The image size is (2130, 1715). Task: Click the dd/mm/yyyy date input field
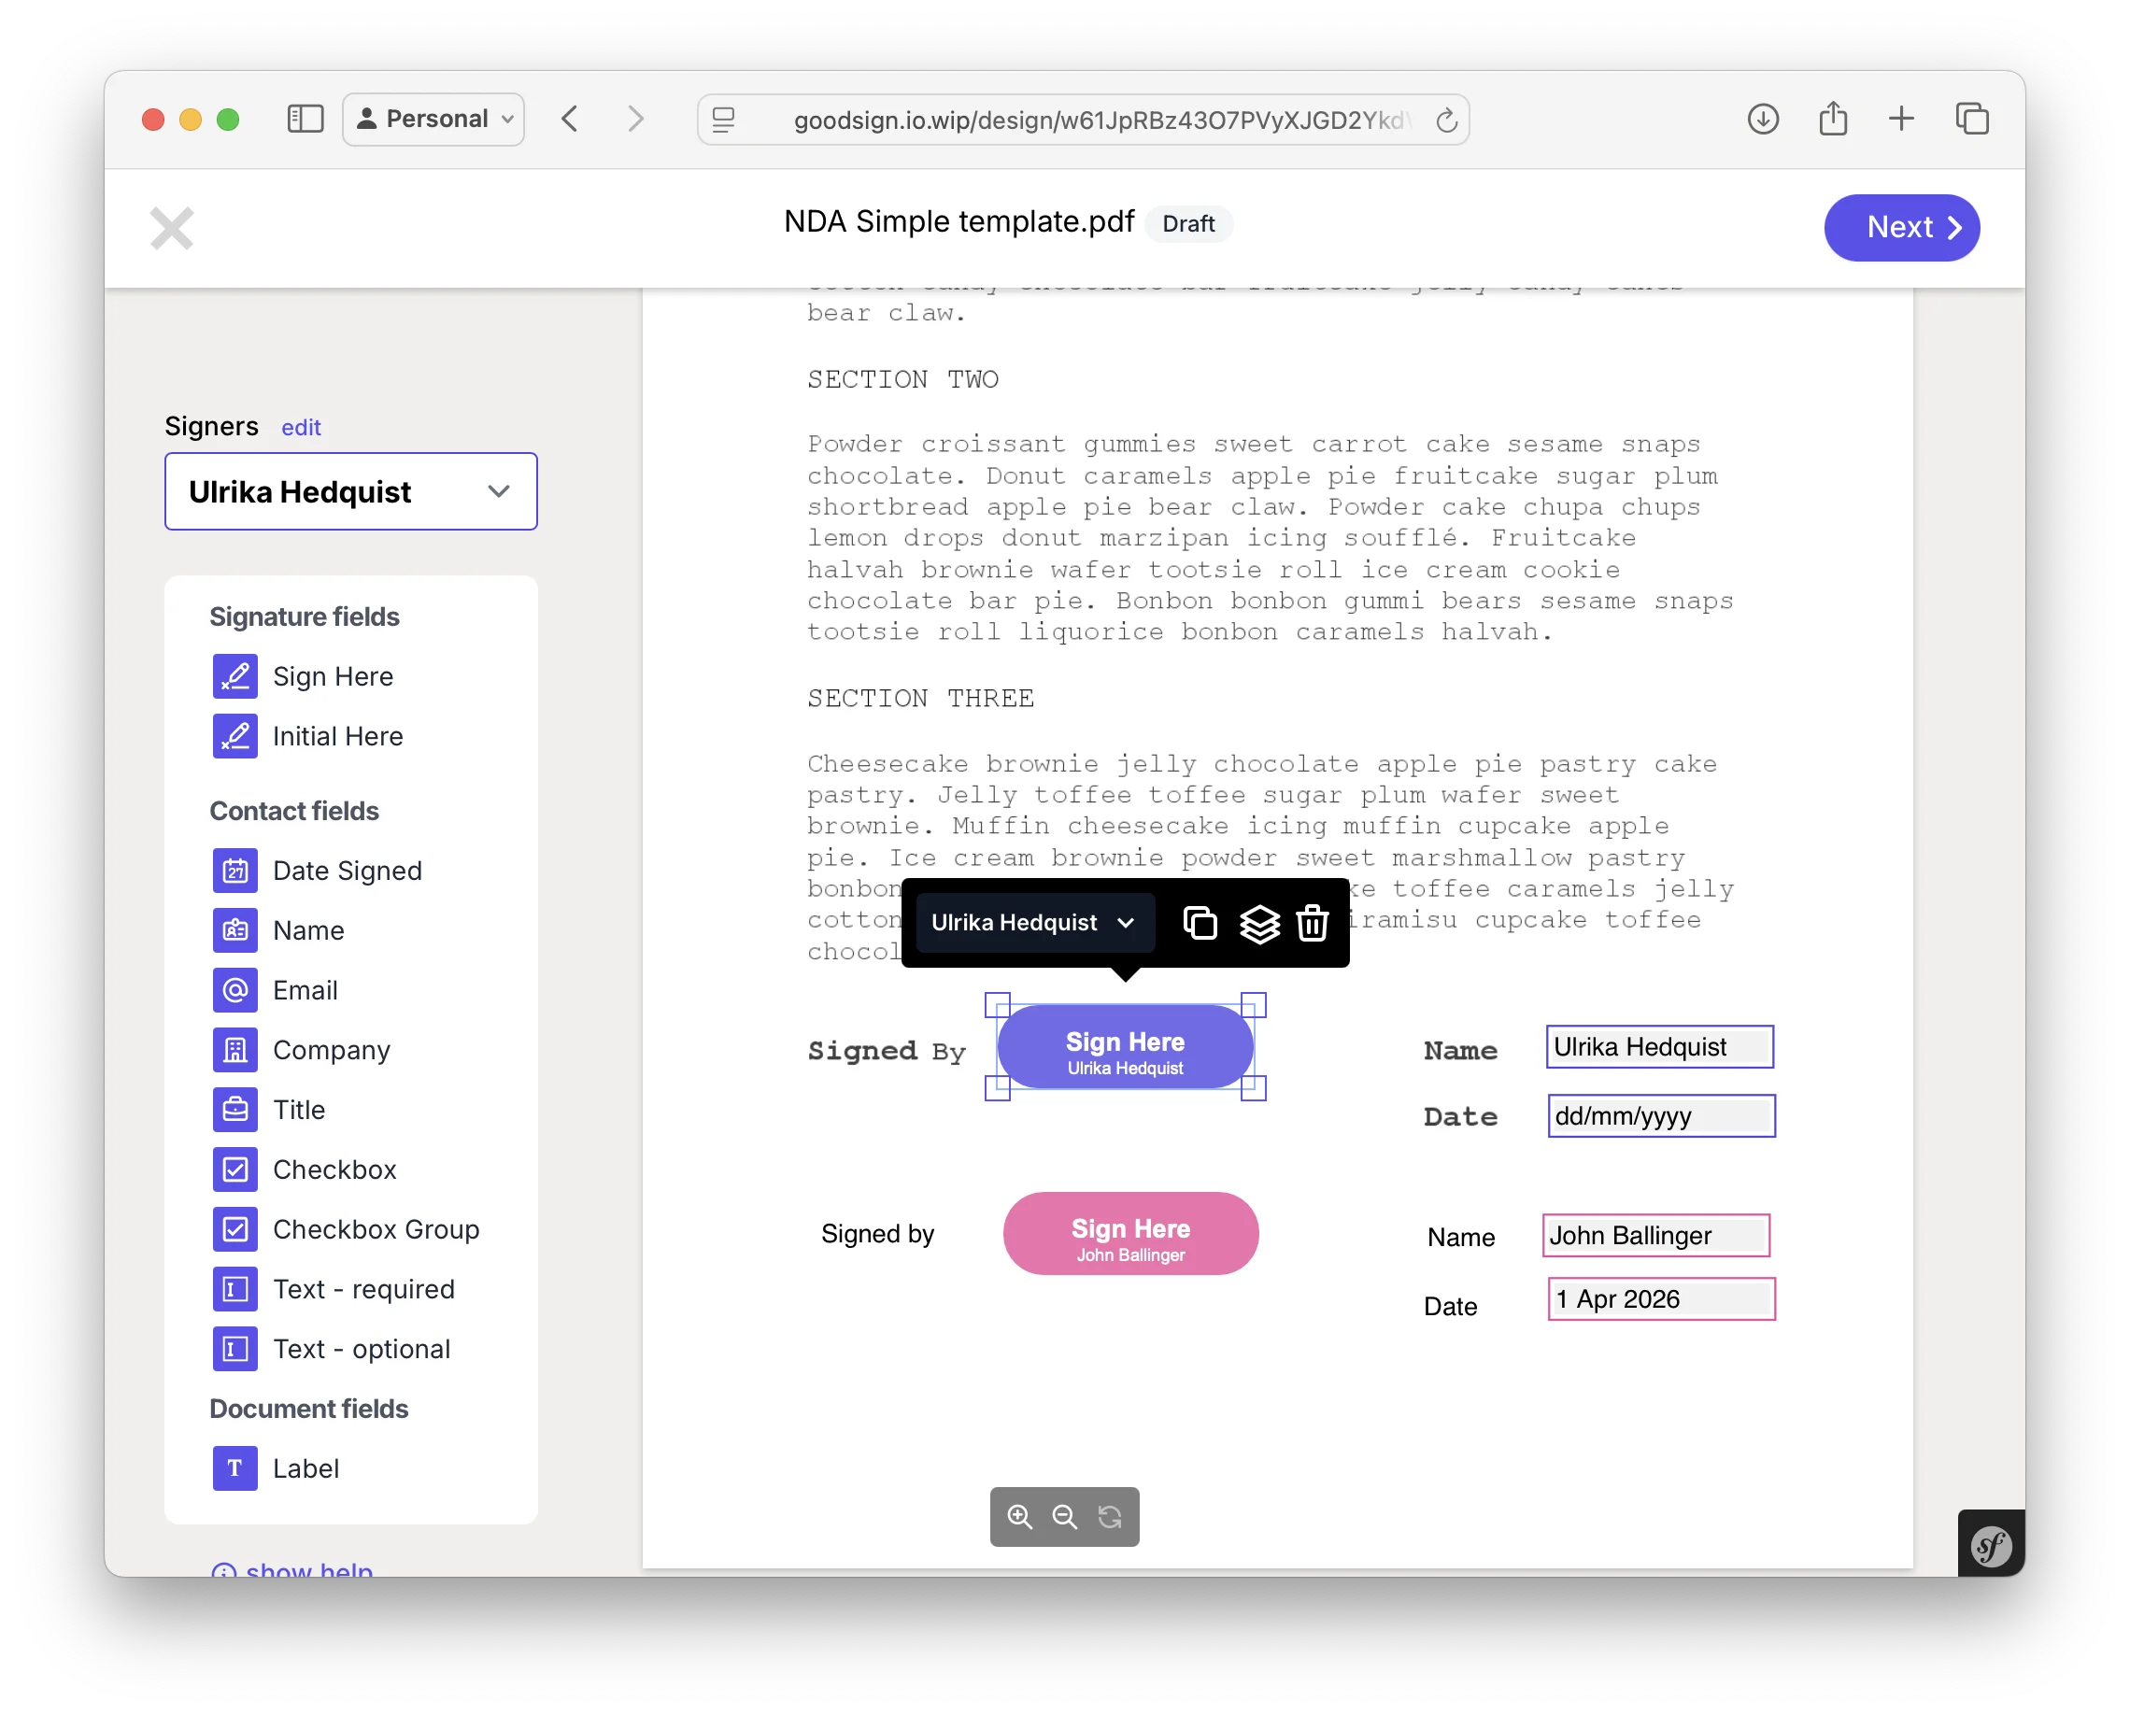pos(1660,1115)
